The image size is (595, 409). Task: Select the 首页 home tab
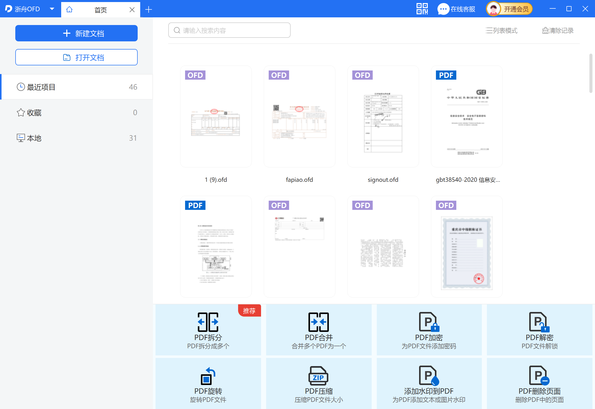tap(100, 10)
